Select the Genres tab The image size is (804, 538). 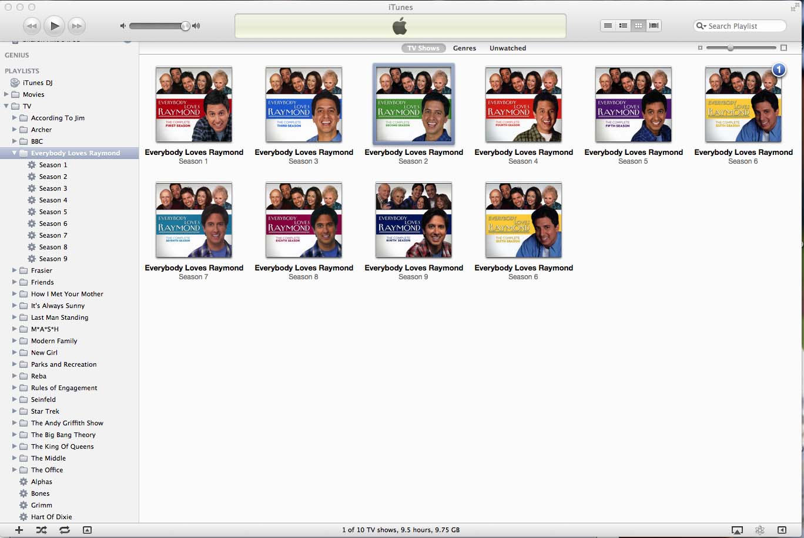pos(464,48)
